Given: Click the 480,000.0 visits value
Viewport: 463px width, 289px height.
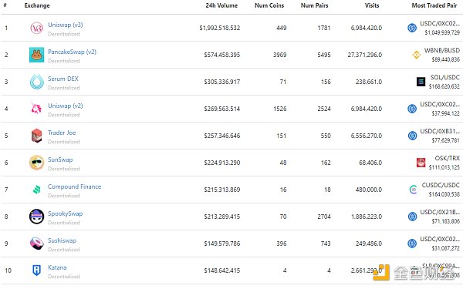Looking at the screenshot, I should point(369,190).
